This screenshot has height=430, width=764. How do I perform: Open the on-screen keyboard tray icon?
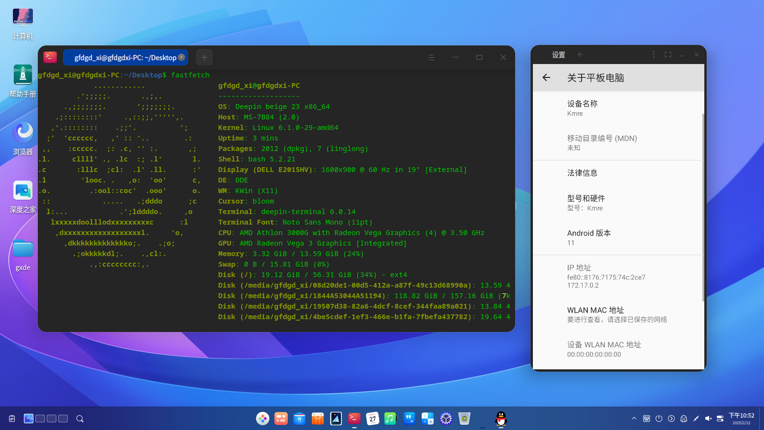click(x=647, y=419)
